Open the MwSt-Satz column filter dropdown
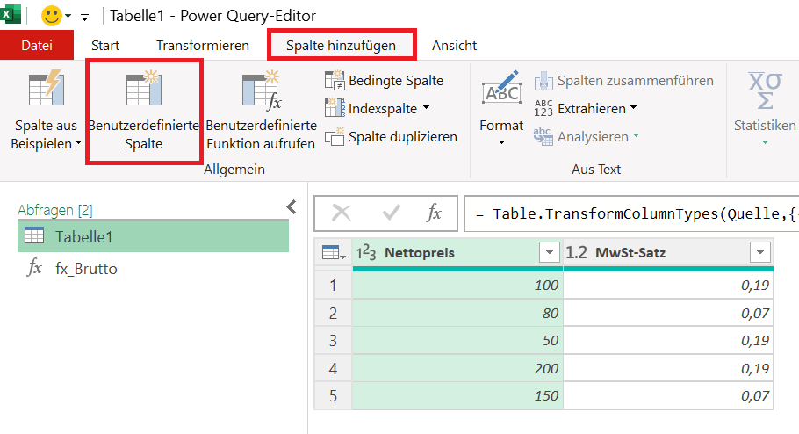The height and width of the screenshot is (434, 799). [x=760, y=252]
